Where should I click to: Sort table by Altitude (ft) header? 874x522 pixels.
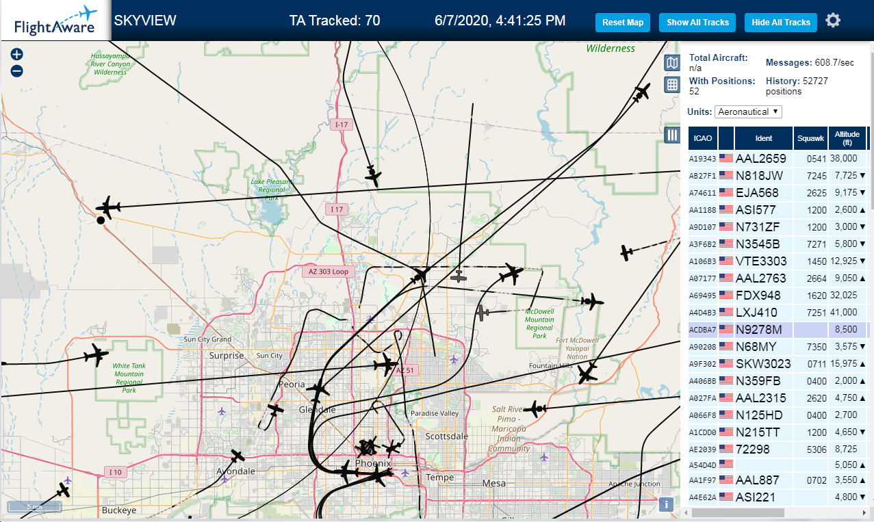847,138
